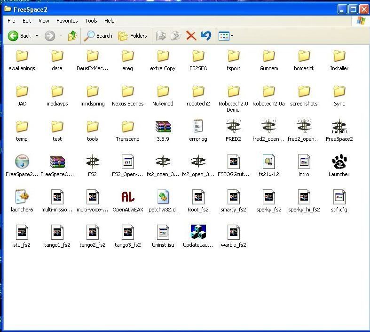This screenshot has width=370, height=332.
Task: Select the extra Copy folder
Action: [163, 60]
